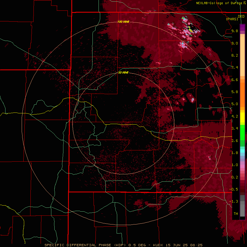Screen dimensions: 247x247
Task: Pick the light peach segment of the color bar
Action: pos(242,56)
